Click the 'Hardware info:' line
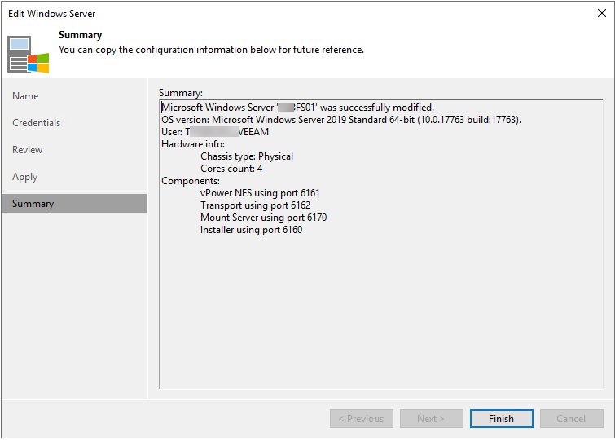 pos(193,144)
